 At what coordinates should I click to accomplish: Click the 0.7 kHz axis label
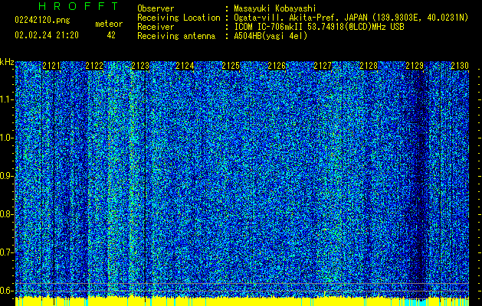pyautogui.click(x=6, y=252)
